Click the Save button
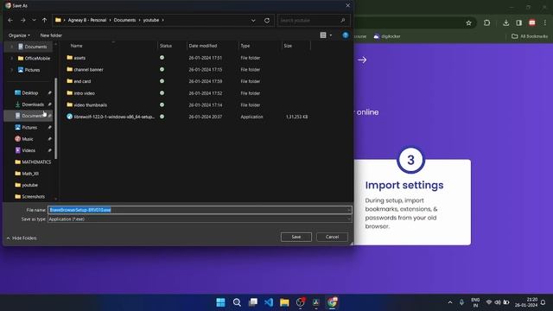This screenshot has height=311, width=553. [296, 237]
